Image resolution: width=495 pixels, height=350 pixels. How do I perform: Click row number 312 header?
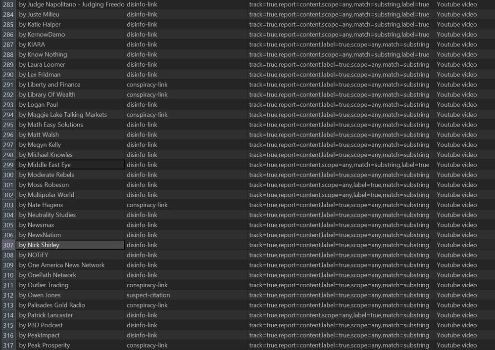coord(8,295)
